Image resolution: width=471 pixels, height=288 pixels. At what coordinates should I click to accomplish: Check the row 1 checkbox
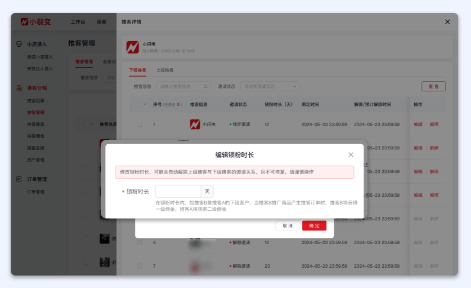(140, 125)
